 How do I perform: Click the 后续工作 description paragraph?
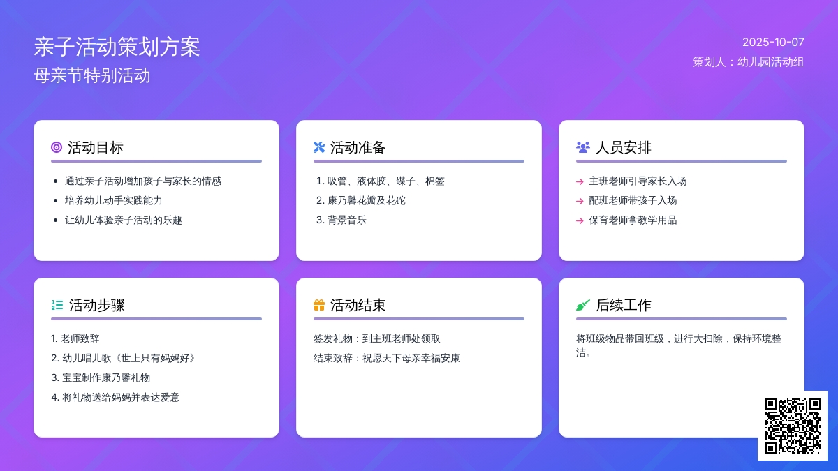pyautogui.click(x=678, y=345)
